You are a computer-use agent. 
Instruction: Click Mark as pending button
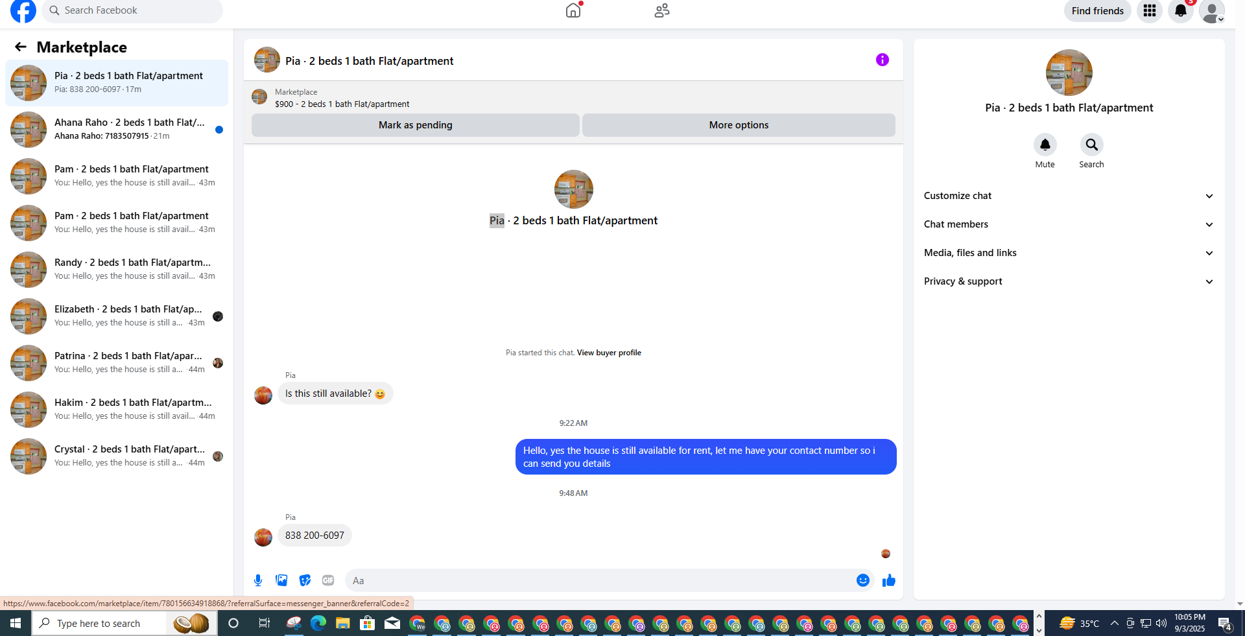[x=416, y=125]
